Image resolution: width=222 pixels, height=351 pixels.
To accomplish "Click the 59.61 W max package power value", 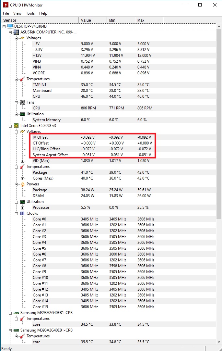I will (144, 190).
